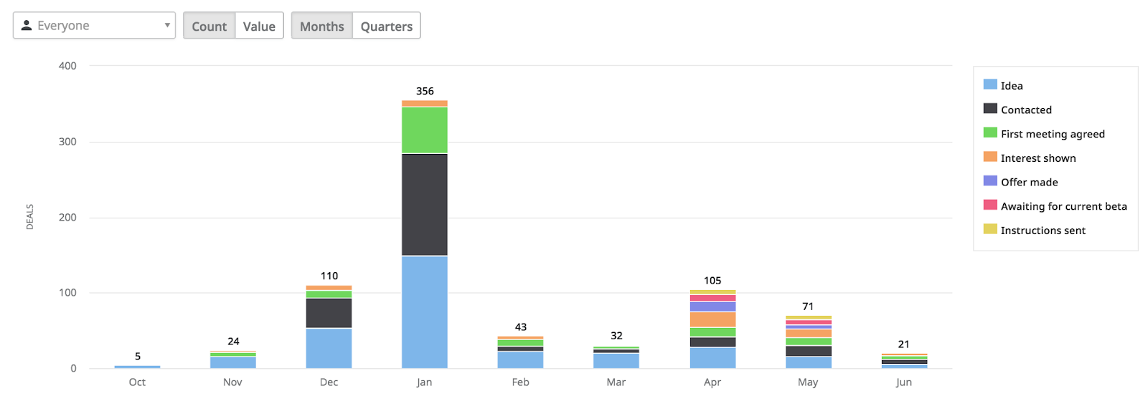Toggle the Contacted legend swatch
This screenshot has width=1148, height=411.
click(990, 109)
